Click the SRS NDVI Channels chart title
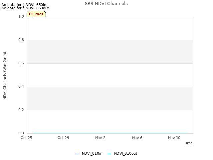 tap(106, 4)
